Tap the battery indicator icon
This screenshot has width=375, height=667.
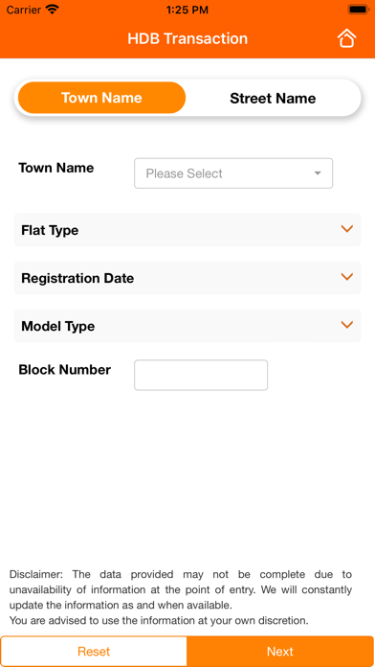[x=359, y=10]
